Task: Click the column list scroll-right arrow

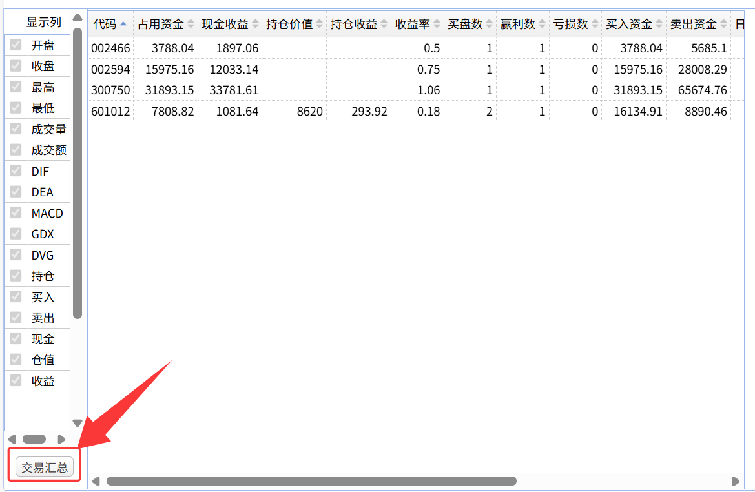Action: (x=61, y=439)
